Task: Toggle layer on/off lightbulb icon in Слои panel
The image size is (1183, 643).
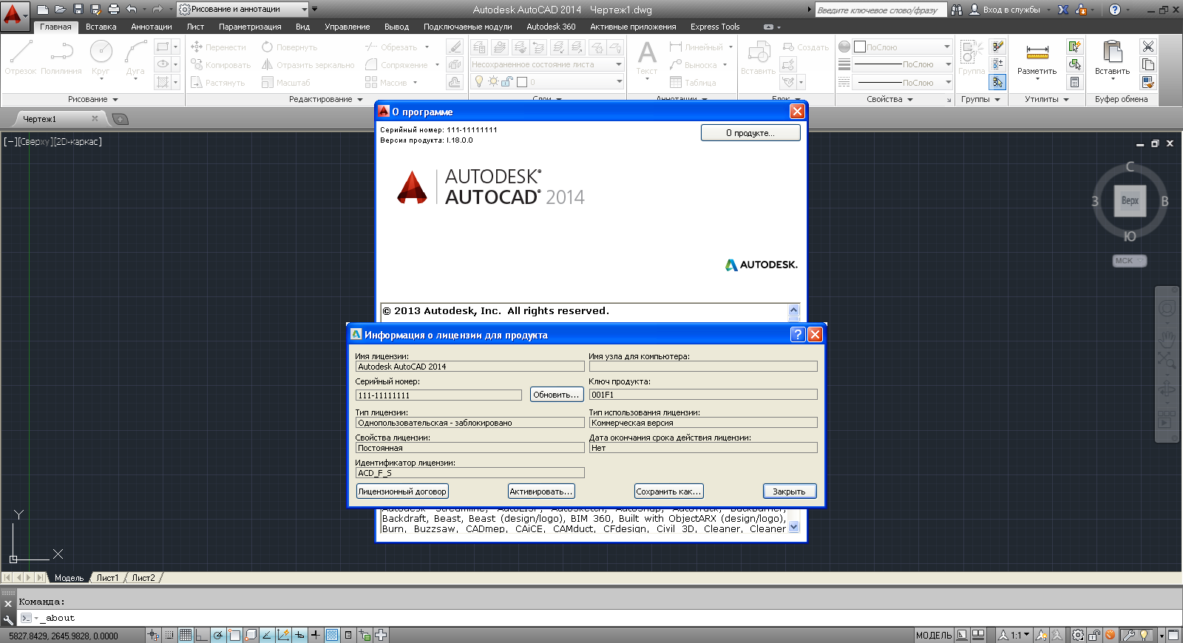Action: click(x=479, y=81)
